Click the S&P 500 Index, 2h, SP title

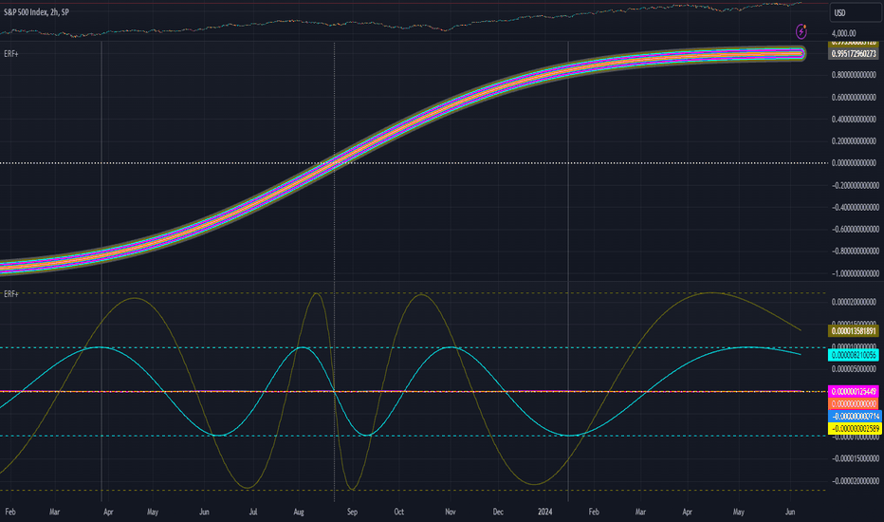click(36, 11)
